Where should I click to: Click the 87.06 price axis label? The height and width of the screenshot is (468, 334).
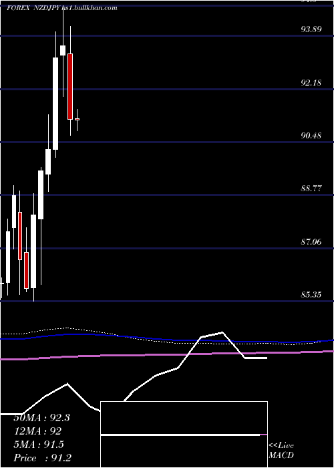tap(311, 241)
